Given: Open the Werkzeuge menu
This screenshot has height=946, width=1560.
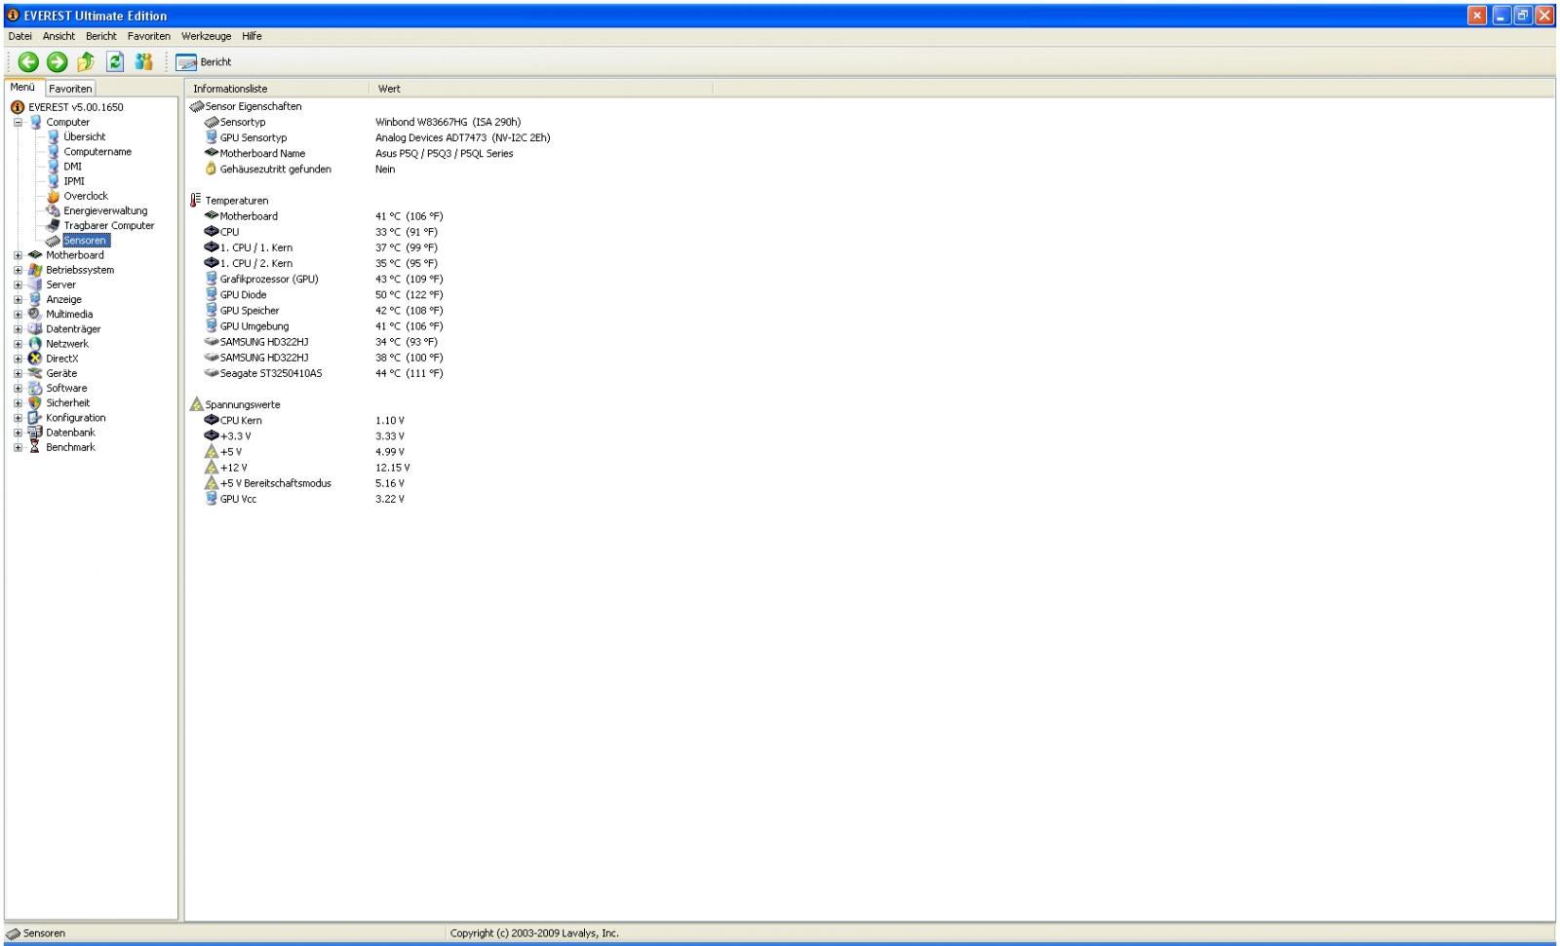Looking at the screenshot, I should (x=206, y=36).
